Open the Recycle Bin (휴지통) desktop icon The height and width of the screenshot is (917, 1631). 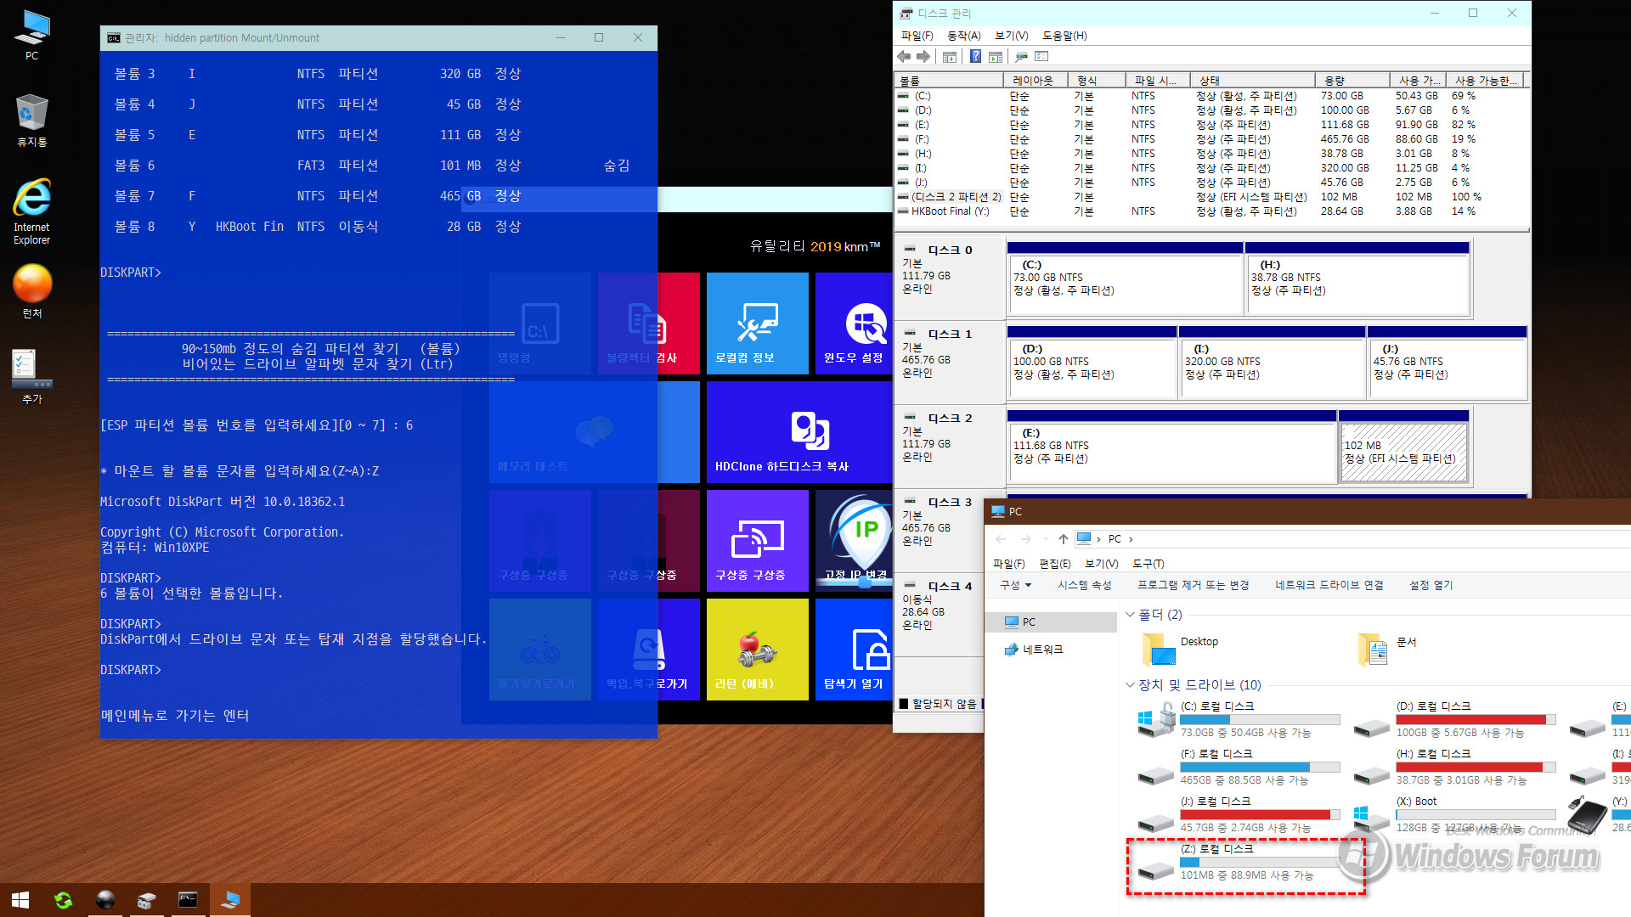31,121
